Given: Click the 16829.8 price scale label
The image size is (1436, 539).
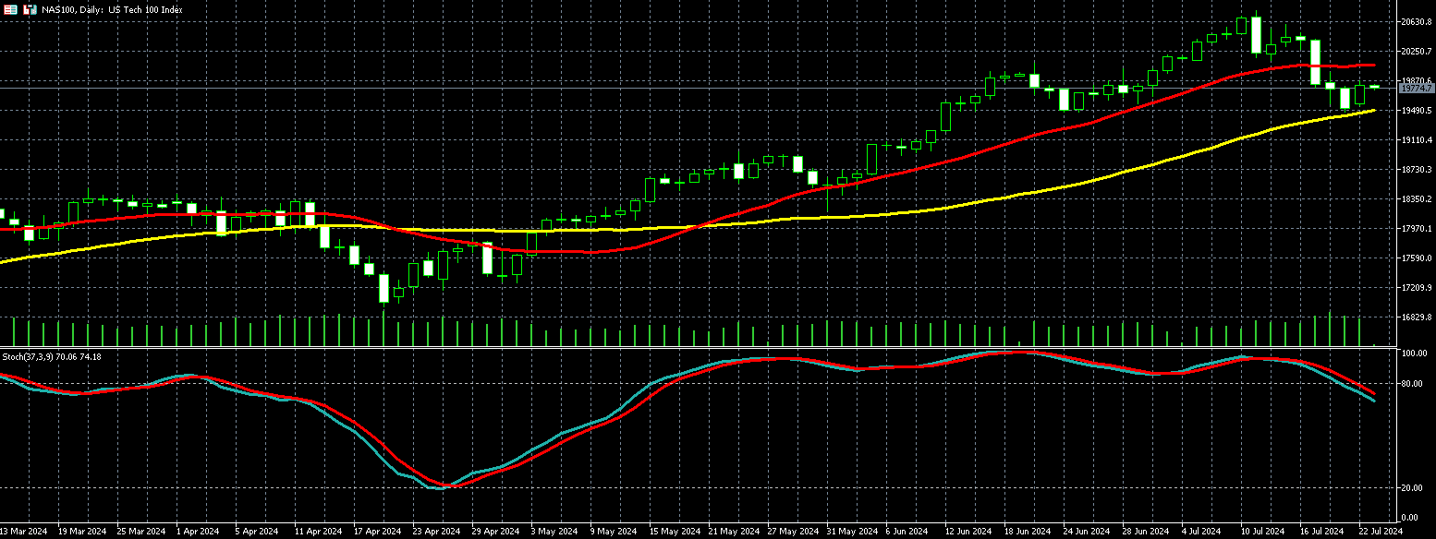Looking at the screenshot, I should click(x=1415, y=317).
